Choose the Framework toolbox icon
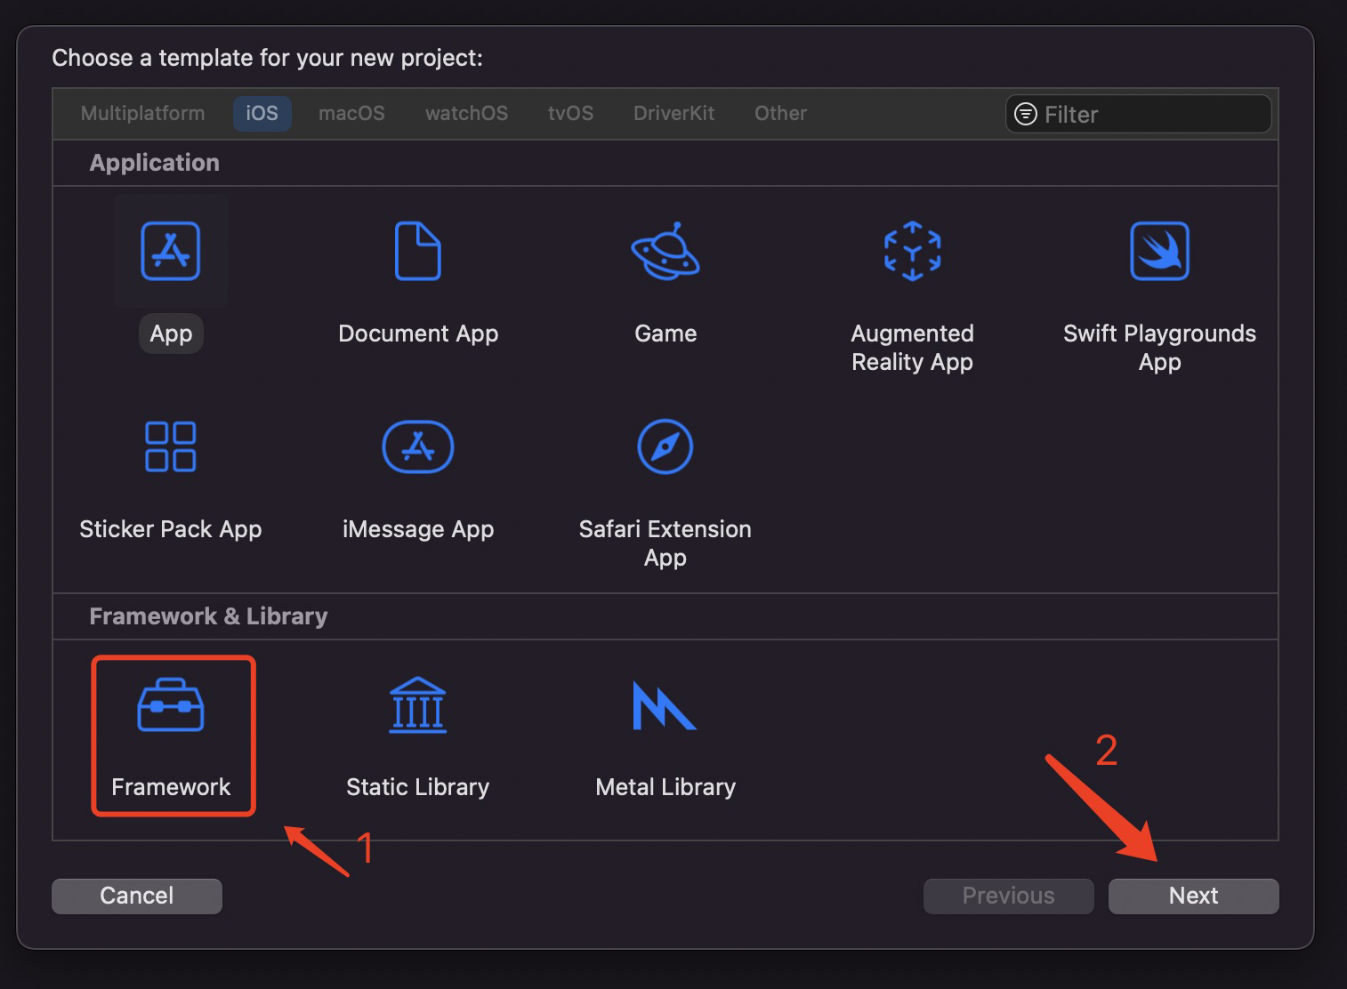This screenshot has height=989, width=1347. click(x=171, y=705)
